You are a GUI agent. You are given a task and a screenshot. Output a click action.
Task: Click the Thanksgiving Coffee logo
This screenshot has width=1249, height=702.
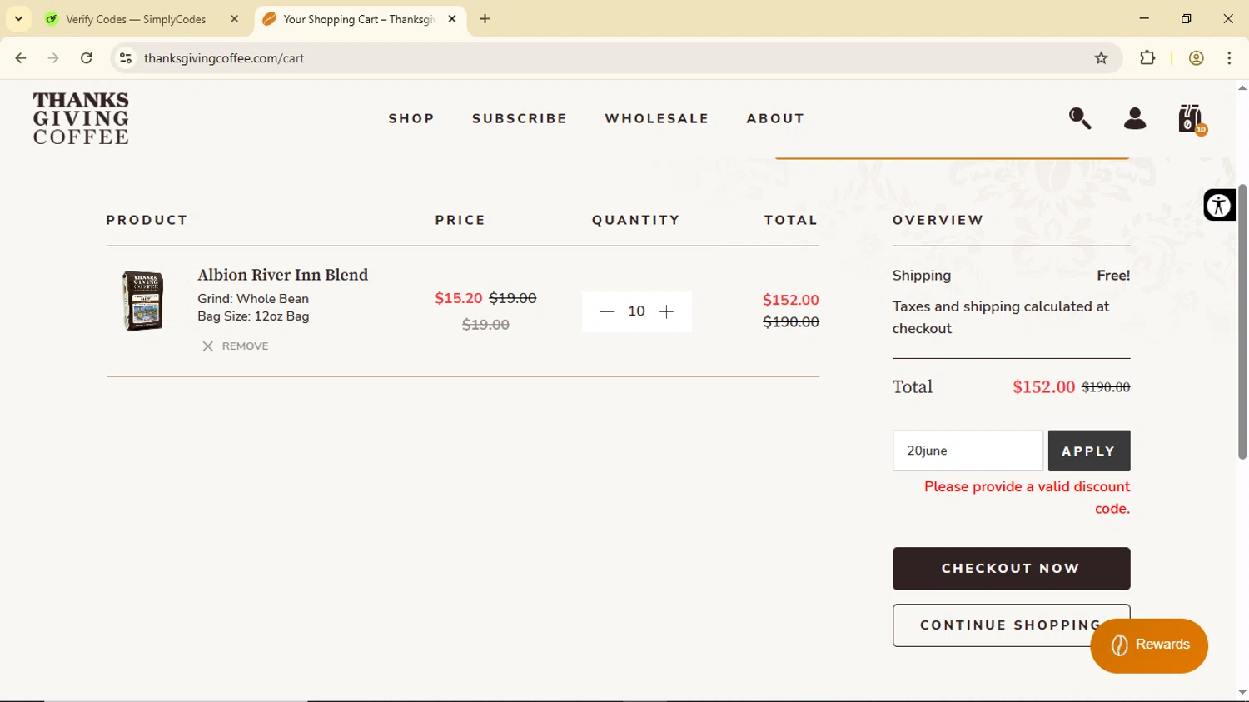[x=81, y=118]
